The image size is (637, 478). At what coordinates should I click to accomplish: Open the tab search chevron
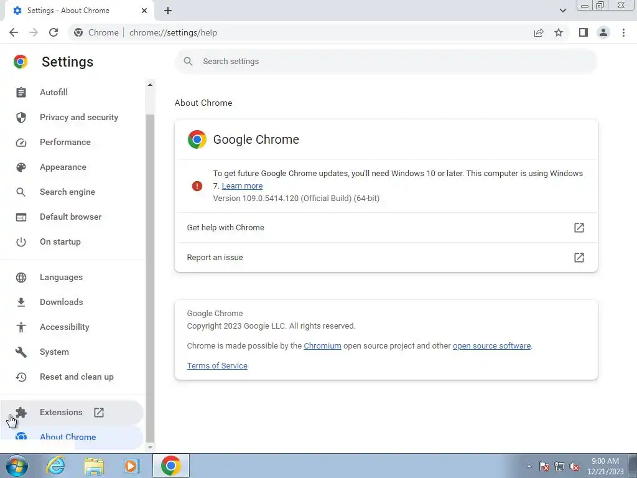[562, 11]
